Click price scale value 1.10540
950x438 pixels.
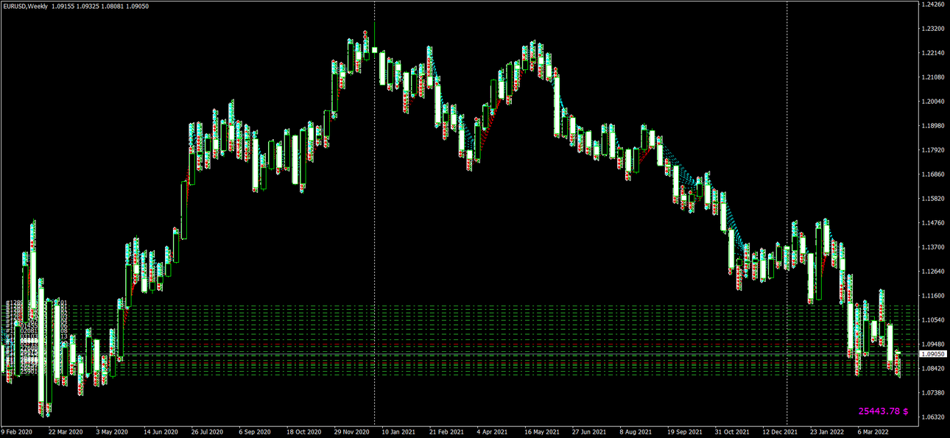coord(932,320)
